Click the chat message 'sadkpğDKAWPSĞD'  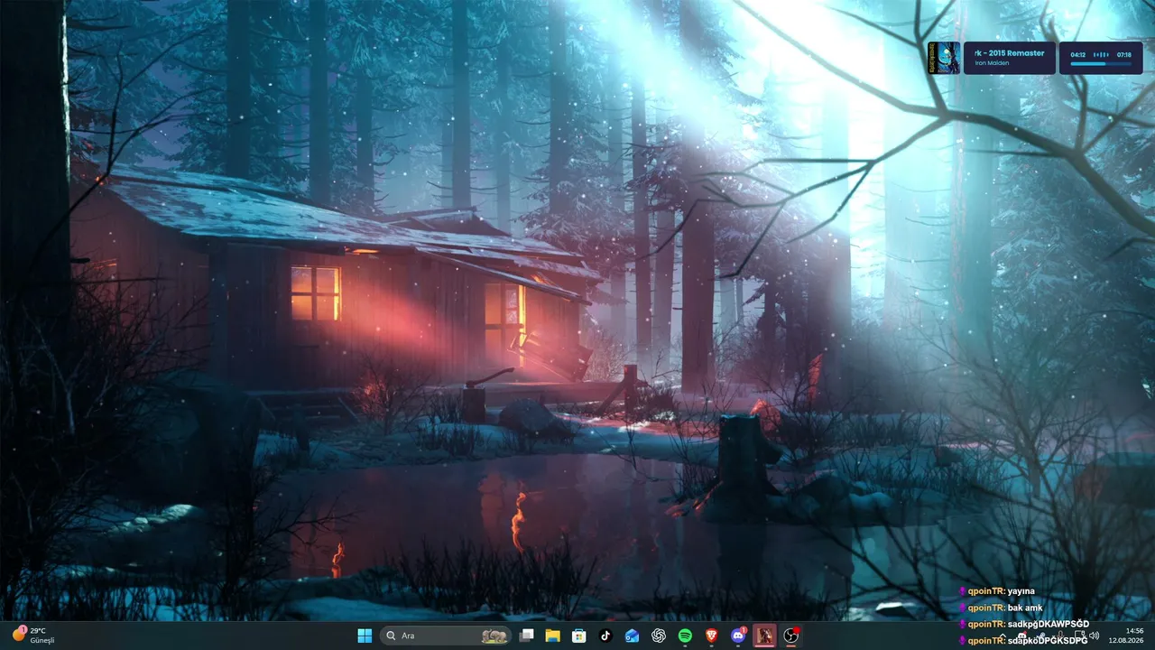[1049, 624]
